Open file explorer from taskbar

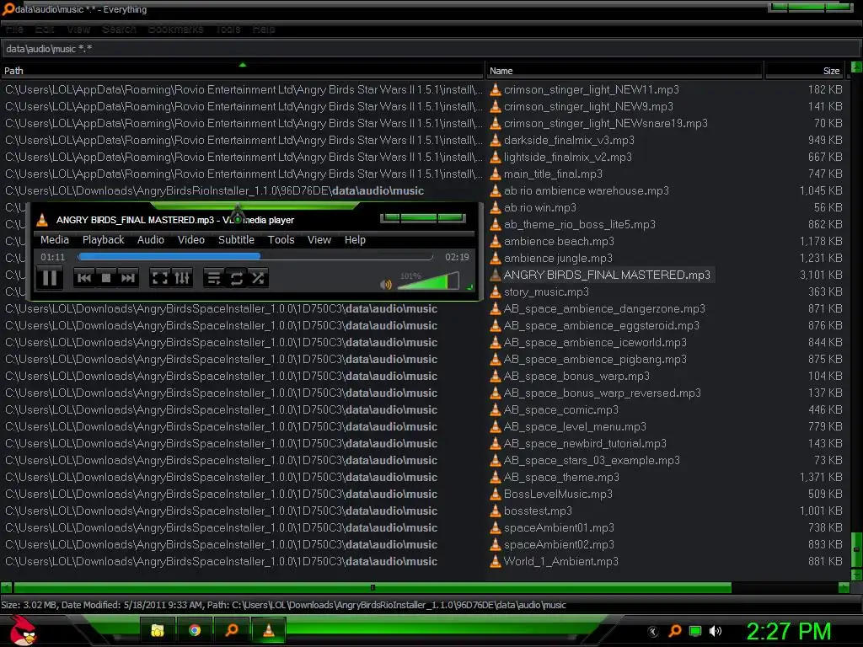(158, 630)
